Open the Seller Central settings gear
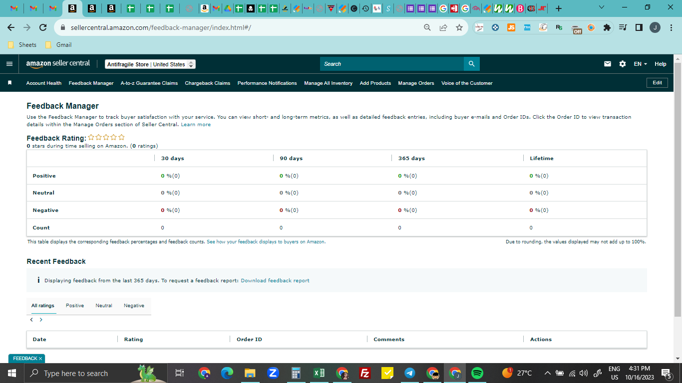The height and width of the screenshot is (383, 682). [x=623, y=64]
